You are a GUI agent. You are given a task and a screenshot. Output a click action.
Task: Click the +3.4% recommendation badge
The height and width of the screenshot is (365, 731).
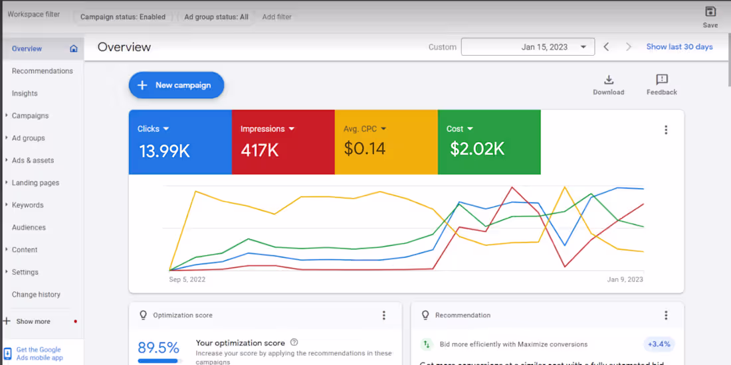point(659,344)
